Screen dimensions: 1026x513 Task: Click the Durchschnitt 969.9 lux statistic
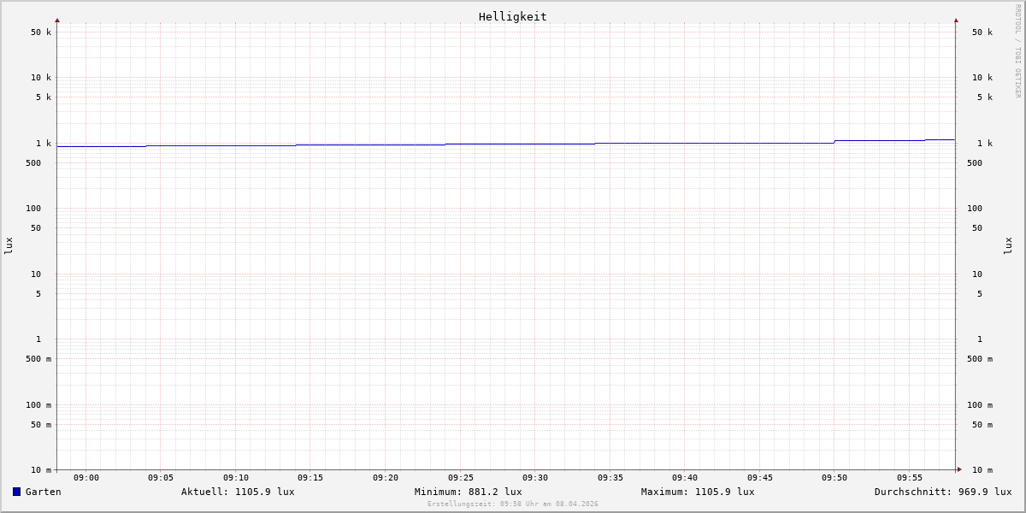(942, 492)
